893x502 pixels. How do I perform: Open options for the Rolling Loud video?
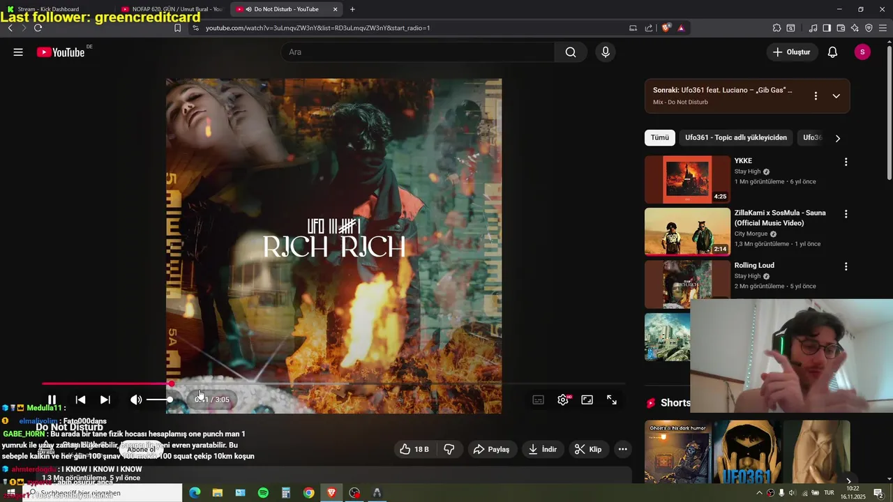(x=846, y=266)
